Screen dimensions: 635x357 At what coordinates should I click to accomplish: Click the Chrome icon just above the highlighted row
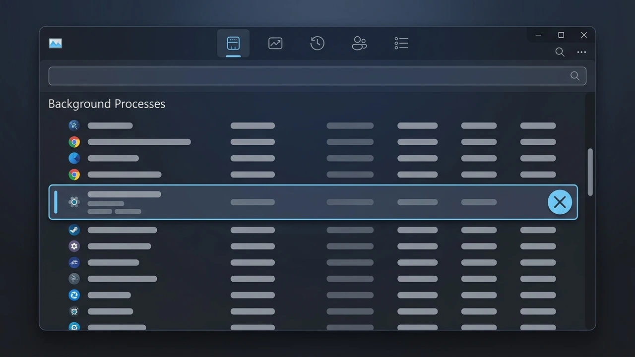74,175
